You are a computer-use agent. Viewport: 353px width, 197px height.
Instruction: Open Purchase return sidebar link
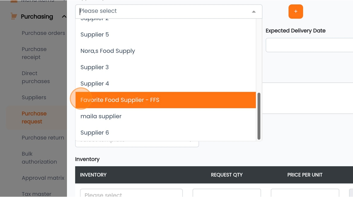[43, 138]
